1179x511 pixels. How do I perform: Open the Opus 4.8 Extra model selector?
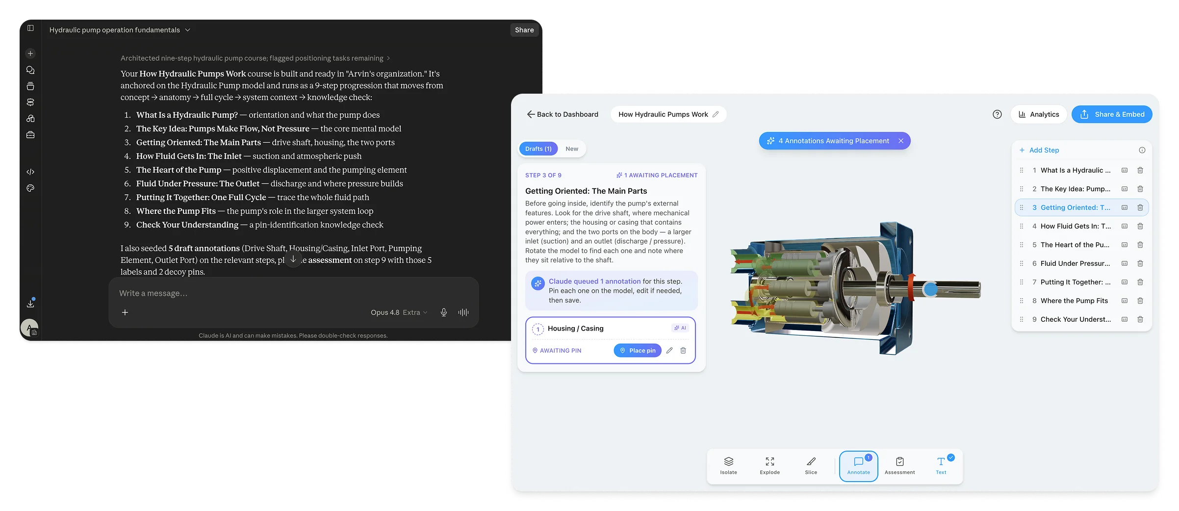(399, 312)
